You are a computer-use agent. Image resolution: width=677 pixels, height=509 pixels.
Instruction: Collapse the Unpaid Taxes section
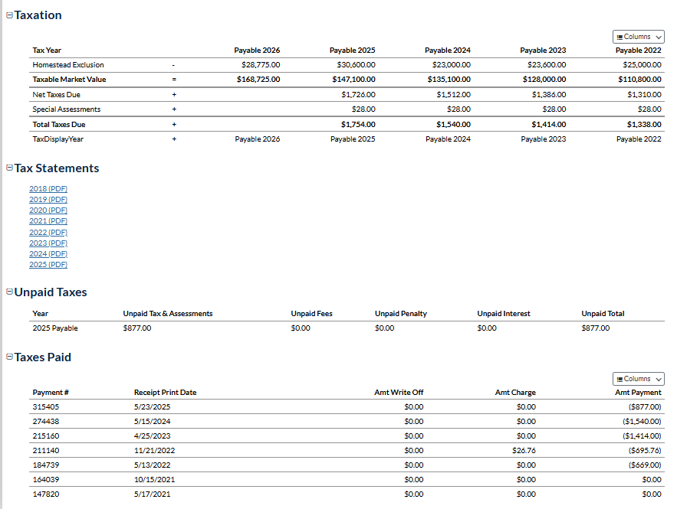(x=9, y=292)
